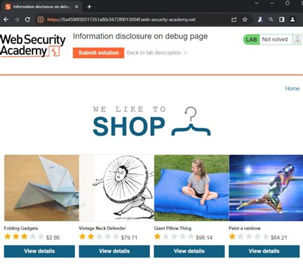Viewport: 303px width, 264px height.
Task: Click the address bar URL field
Action: (132, 20)
